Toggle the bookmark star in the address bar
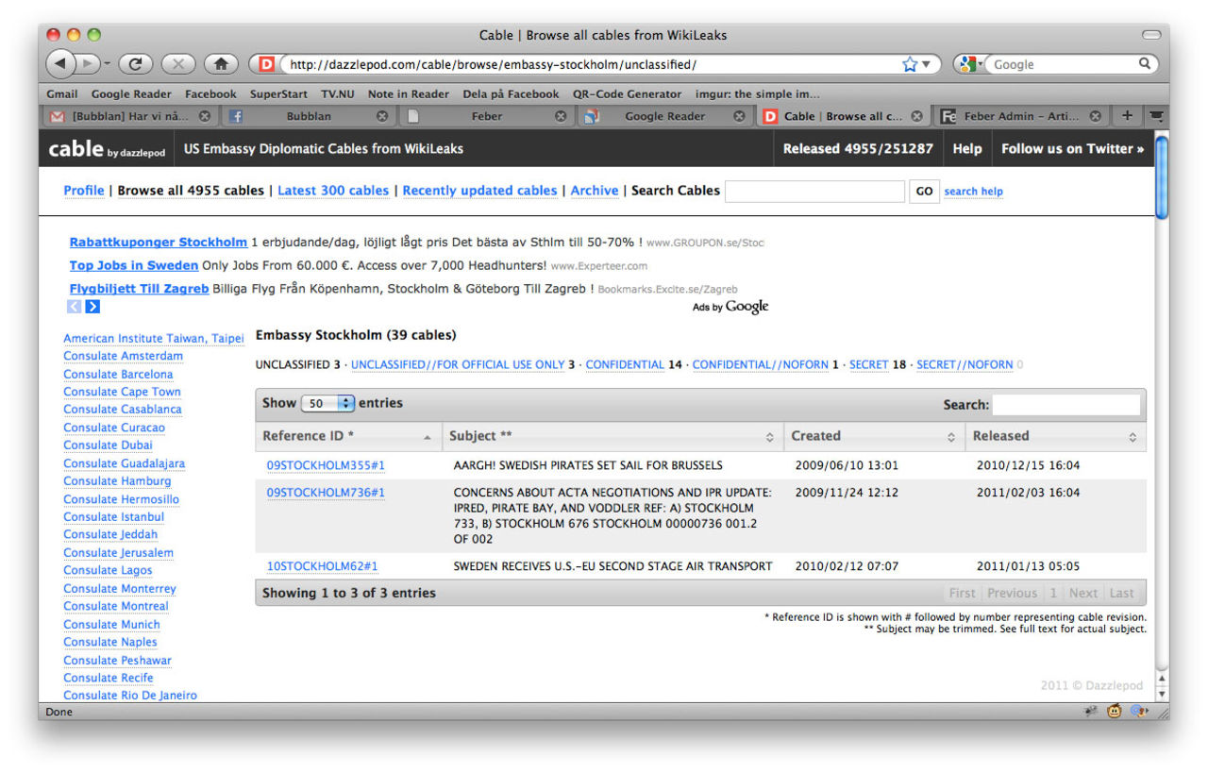This screenshot has width=1208, height=773. pos(908,63)
